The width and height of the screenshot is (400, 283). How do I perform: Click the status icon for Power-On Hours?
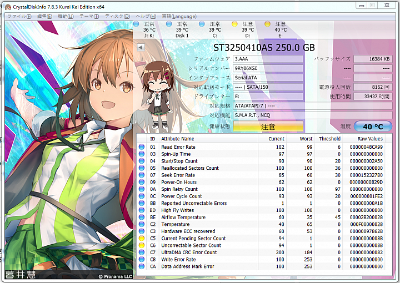click(x=141, y=182)
